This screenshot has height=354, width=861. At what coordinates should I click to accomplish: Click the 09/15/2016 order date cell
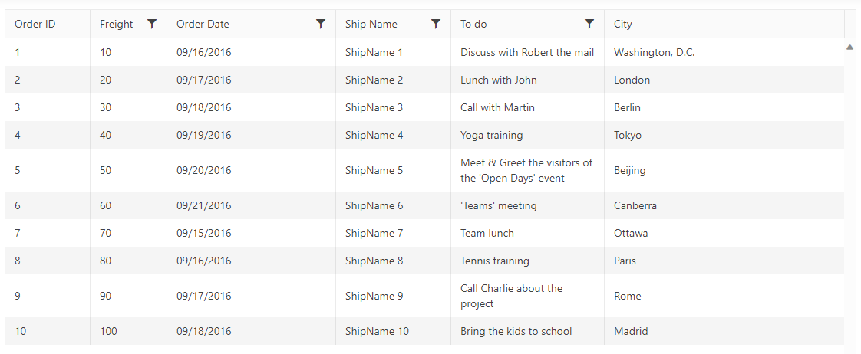252,233
